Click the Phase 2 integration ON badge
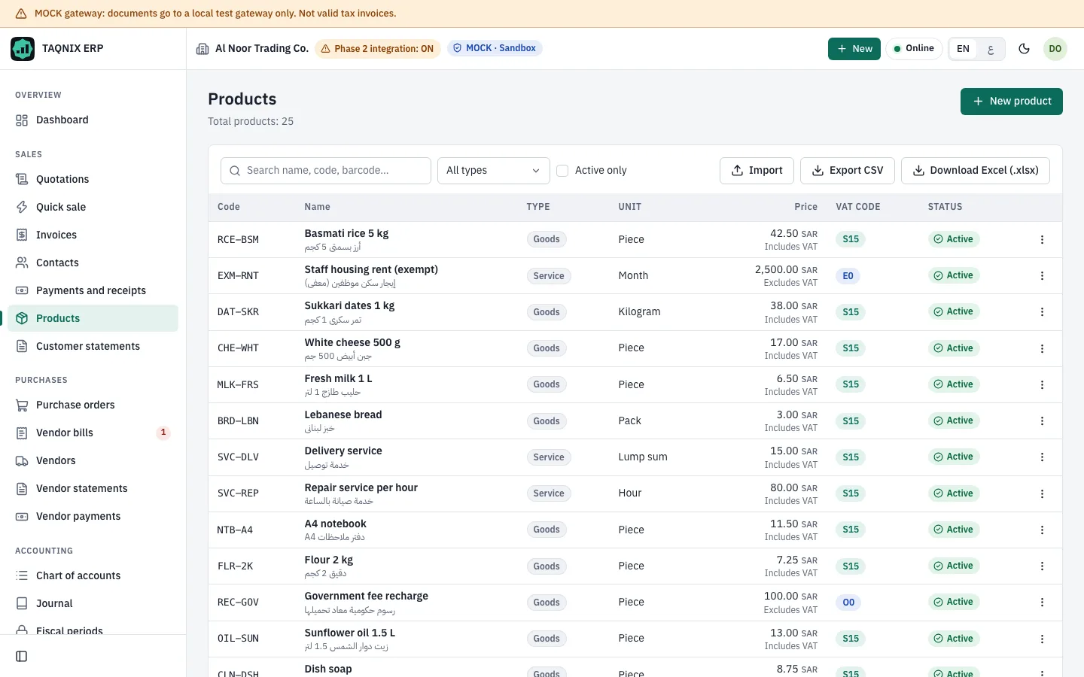The width and height of the screenshot is (1084, 677). click(377, 49)
